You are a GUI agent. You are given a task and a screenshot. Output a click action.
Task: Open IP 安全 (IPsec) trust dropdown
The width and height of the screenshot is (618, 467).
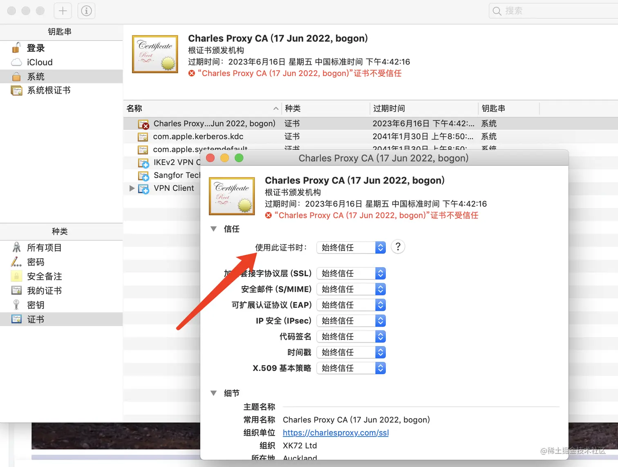pyautogui.click(x=351, y=321)
